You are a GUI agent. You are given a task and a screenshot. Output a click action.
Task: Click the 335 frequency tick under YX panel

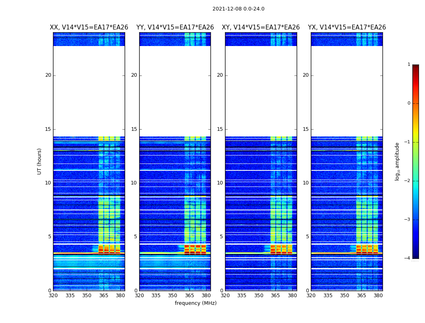328,296
